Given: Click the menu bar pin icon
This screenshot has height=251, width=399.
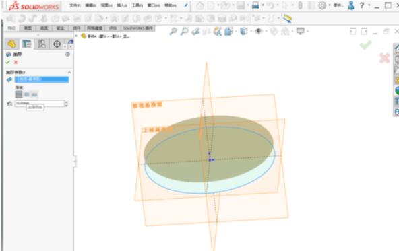Looking at the screenshot, I should [186, 5].
